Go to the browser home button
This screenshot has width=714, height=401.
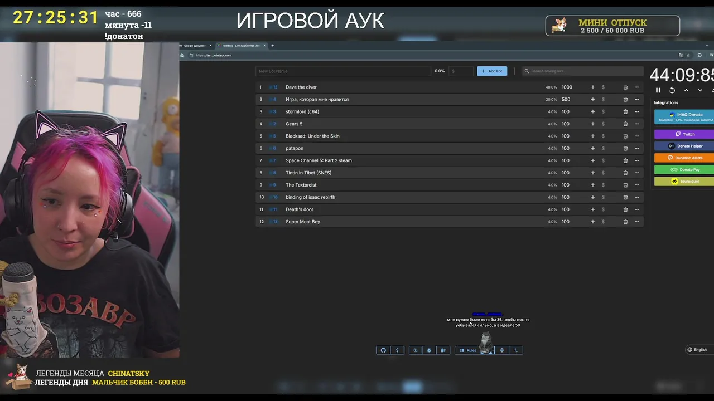[x=182, y=55]
